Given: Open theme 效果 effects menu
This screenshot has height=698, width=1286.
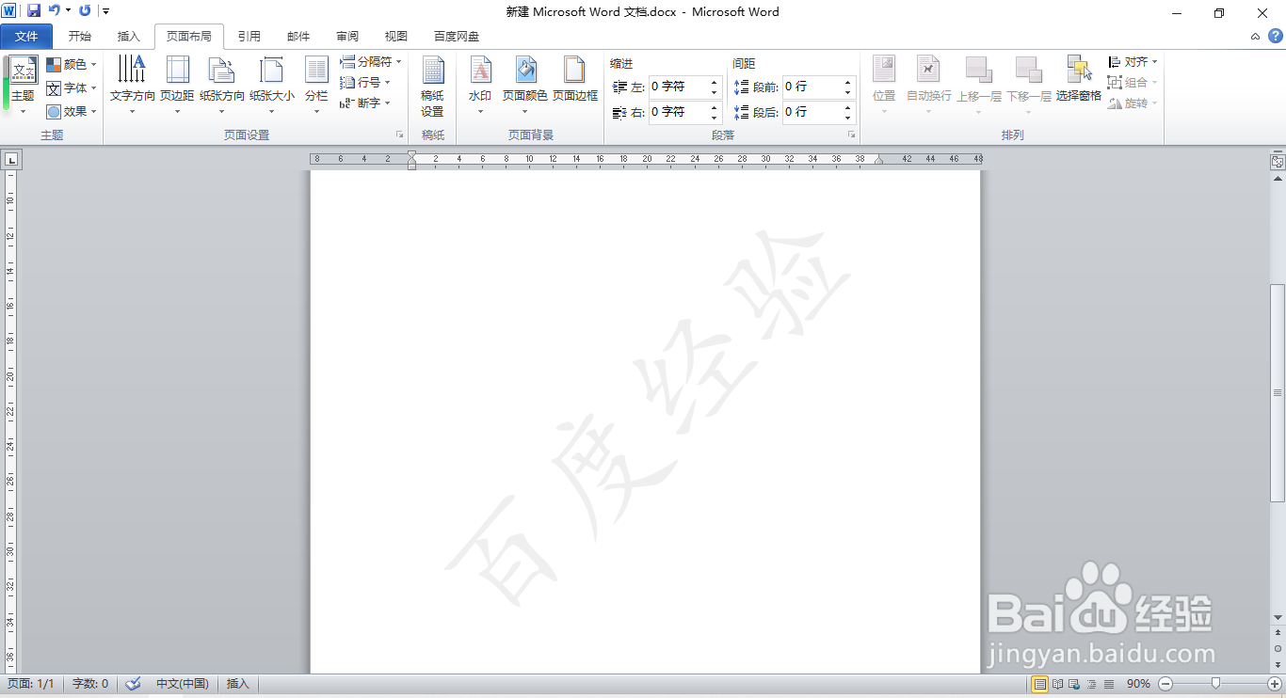Looking at the screenshot, I should point(72,111).
